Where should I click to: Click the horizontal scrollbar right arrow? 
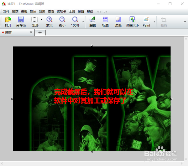(x=181, y=163)
